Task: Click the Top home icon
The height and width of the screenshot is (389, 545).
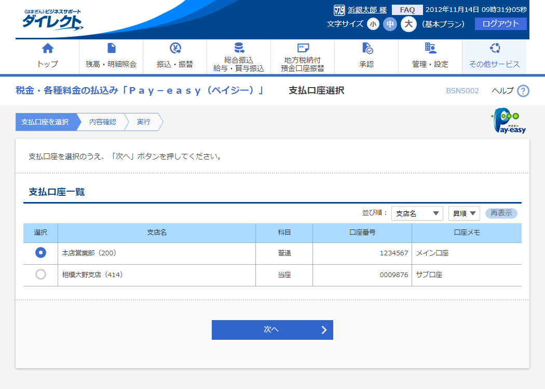Action: pyautogui.click(x=48, y=49)
